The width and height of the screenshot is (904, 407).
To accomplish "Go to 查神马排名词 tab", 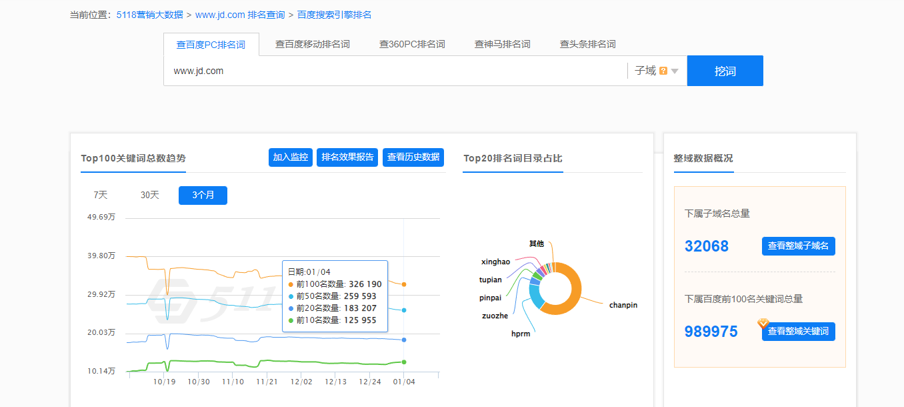I will [502, 44].
